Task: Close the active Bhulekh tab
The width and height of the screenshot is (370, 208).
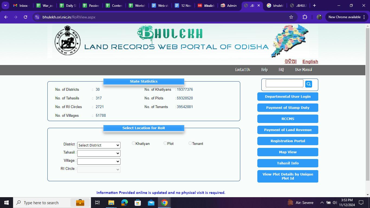Action: [x=259, y=5]
